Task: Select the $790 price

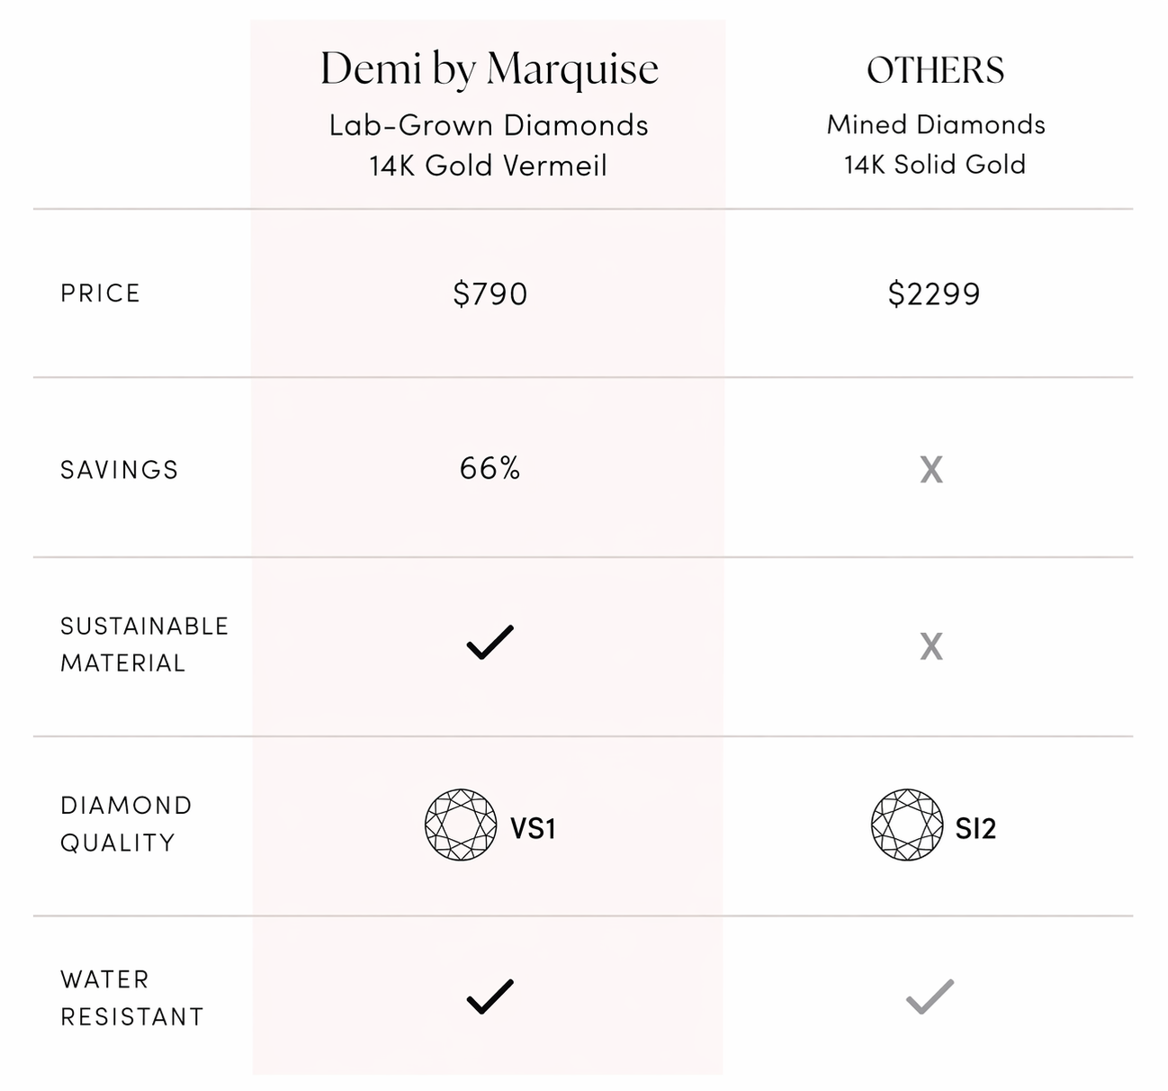Action: [490, 293]
